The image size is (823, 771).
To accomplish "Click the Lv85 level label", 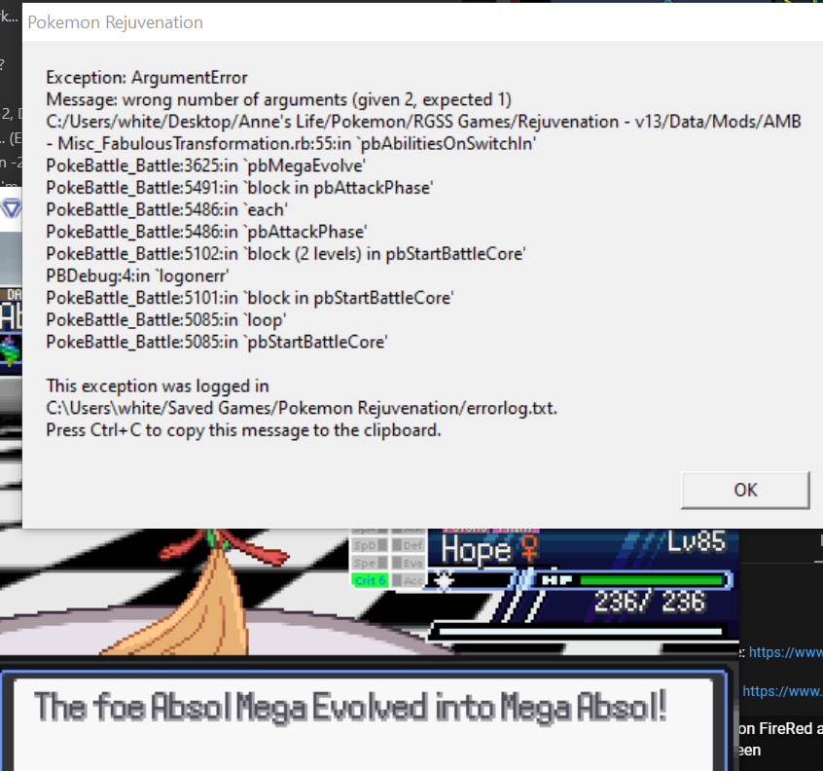I will [x=697, y=541].
